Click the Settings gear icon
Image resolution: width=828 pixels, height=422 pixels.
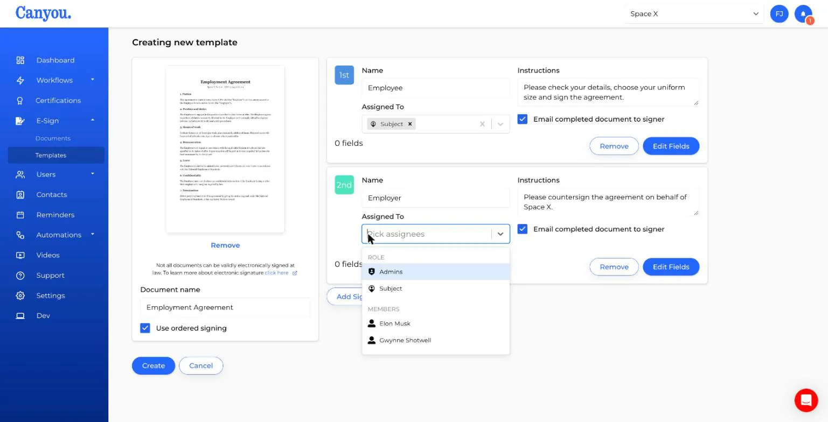pyautogui.click(x=20, y=296)
